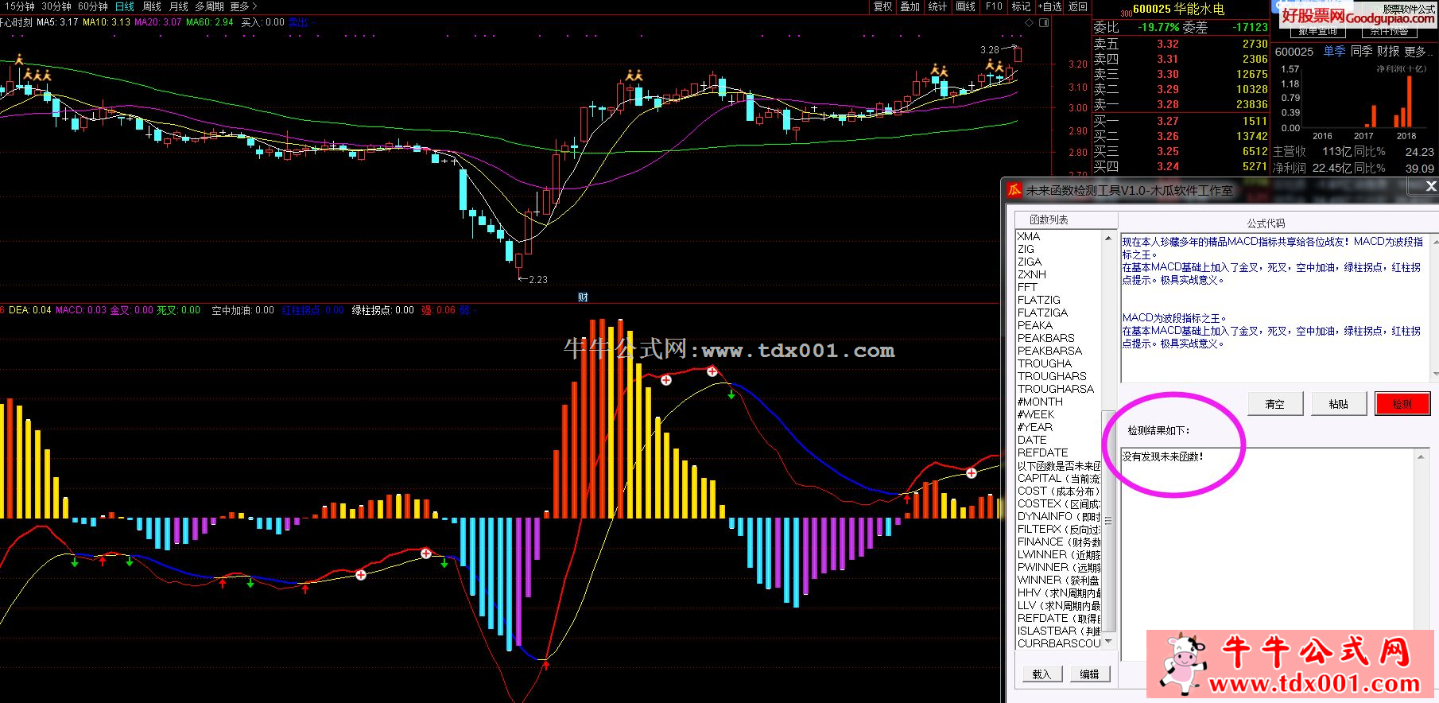Click formula code box scroll-up arrow
Viewport: 1439px width, 703px height.
(x=1434, y=240)
